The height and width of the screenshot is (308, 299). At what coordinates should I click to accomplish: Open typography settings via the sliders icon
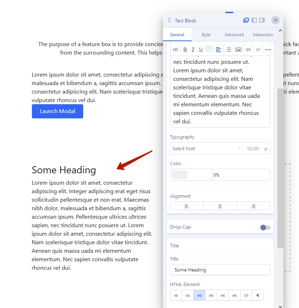pos(266,149)
